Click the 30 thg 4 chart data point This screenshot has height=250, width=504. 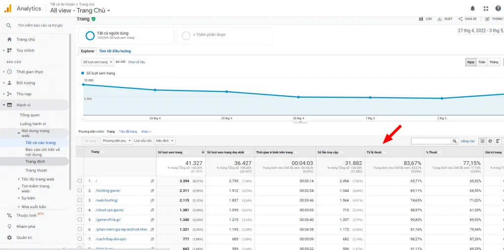pyautogui.click(x=298, y=97)
